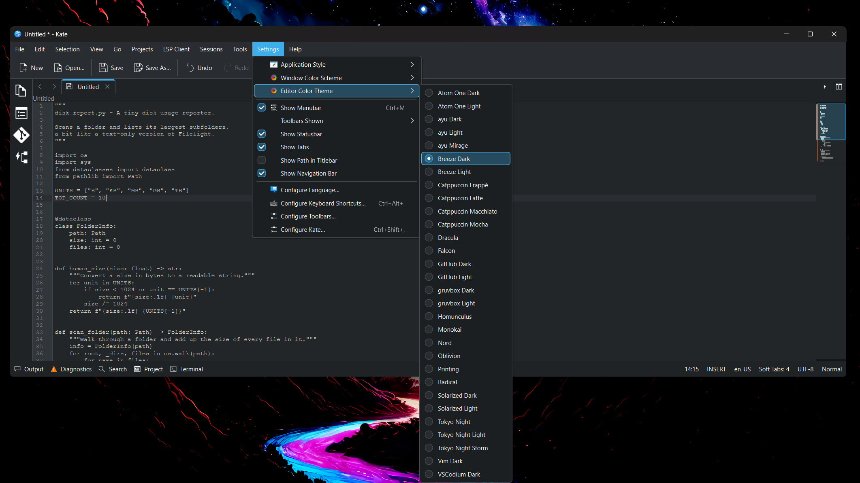Go to next tab arrow

tap(54, 87)
